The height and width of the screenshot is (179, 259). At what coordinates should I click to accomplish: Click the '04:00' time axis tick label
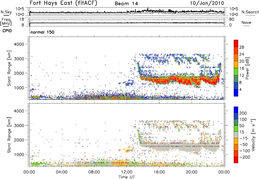pyautogui.click(x=62, y=172)
